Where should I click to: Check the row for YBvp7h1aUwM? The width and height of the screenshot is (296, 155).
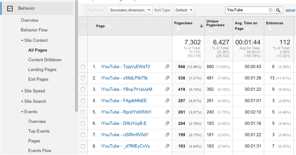pyautogui.click(x=83, y=89)
